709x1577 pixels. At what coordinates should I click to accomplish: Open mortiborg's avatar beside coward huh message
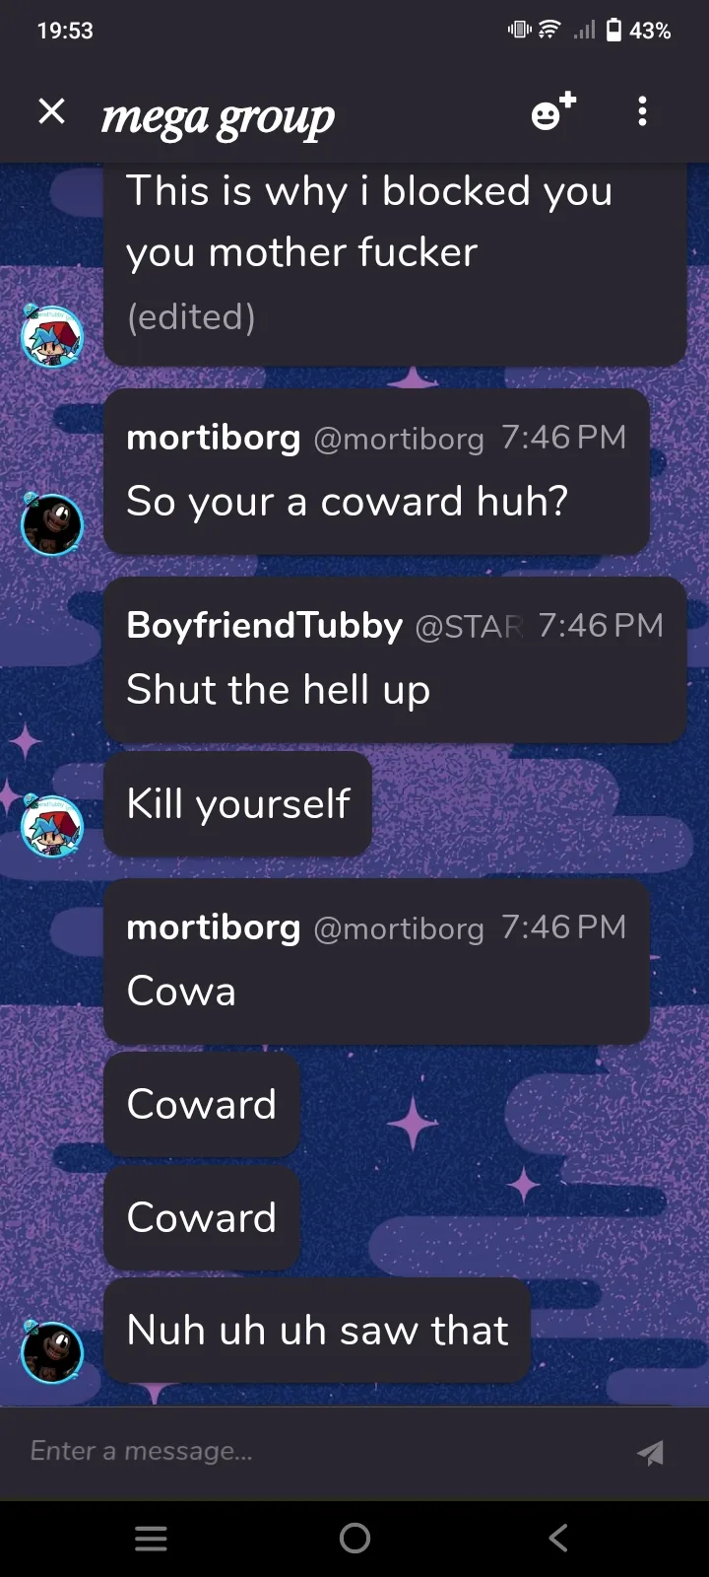(51, 523)
